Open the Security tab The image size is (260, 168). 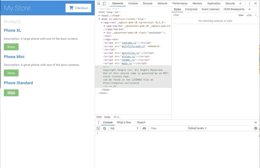[230, 4]
